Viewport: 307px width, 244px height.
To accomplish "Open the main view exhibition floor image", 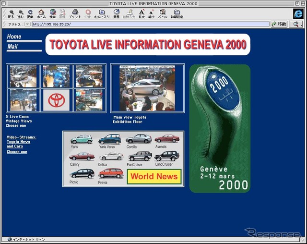I will click(x=147, y=88).
